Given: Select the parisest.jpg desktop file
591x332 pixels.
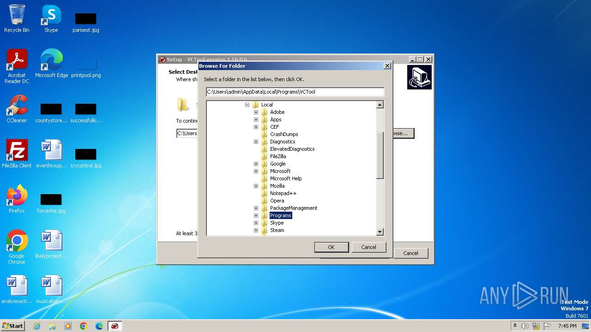Looking at the screenshot, I should (86, 22).
